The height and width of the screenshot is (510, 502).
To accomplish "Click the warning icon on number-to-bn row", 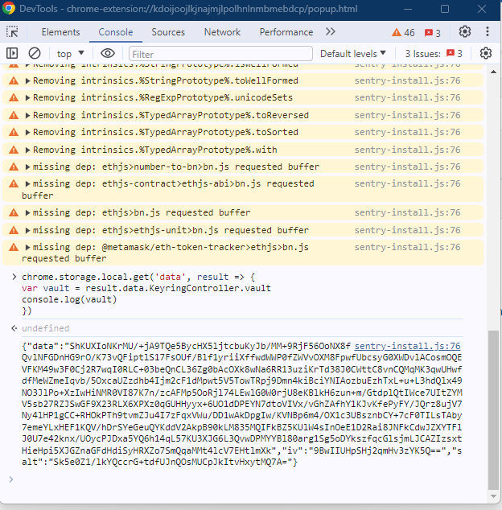I will 14,167.
